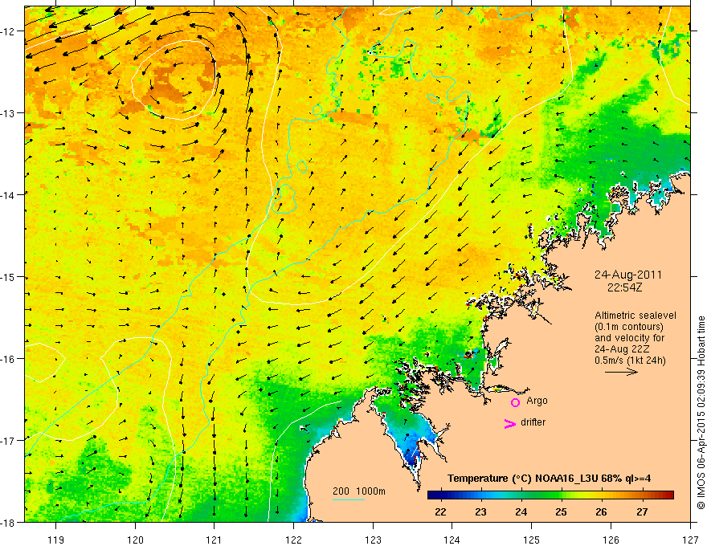Click the IMOS copyright timestamp text
Image resolution: width=707 pixels, height=546 pixels.
pyautogui.click(x=701, y=413)
